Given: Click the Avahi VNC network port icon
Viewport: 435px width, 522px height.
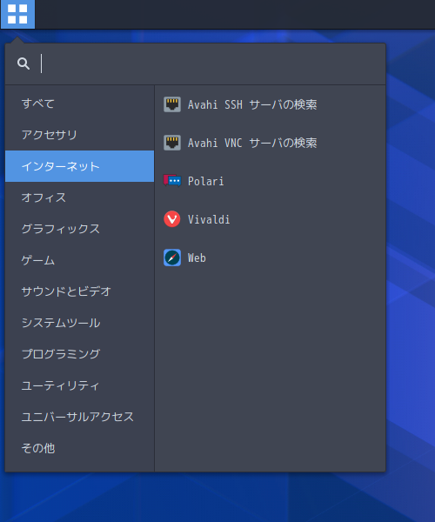Looking at the screenshot, I should click(172, 143).
